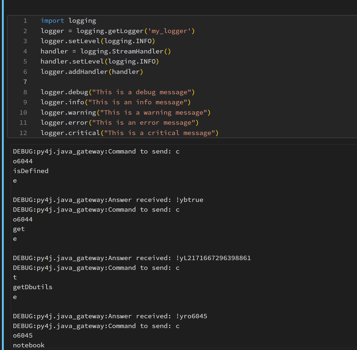Click the "This is a warning message" string
The width and height of the screenshot is (357, 350).
[153, 112]
